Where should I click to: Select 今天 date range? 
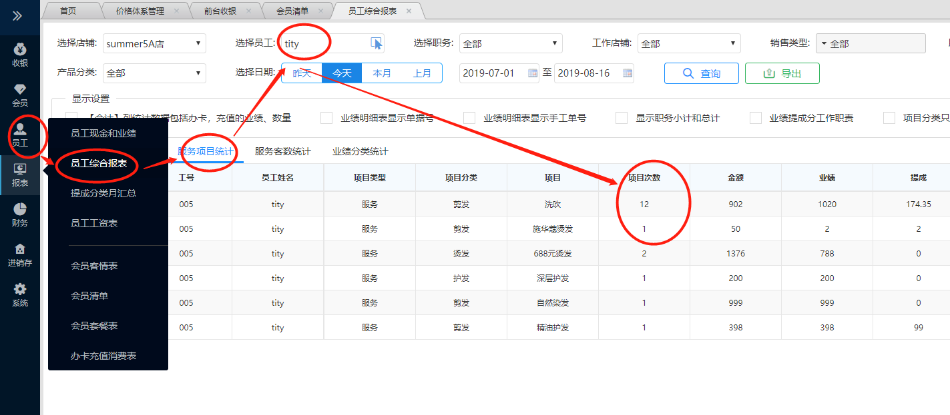[342, 73]
